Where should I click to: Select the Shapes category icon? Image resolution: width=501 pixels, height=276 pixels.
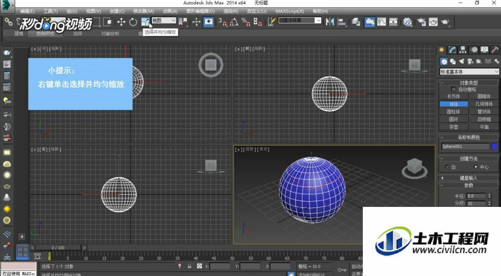453,62
